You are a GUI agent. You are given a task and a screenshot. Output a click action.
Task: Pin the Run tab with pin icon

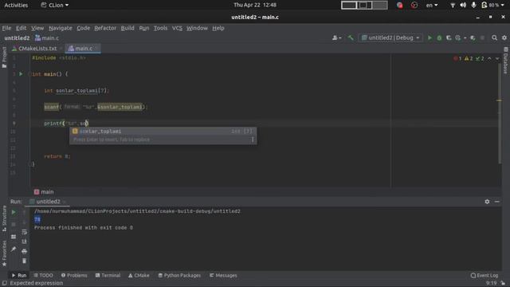point(14,249)
